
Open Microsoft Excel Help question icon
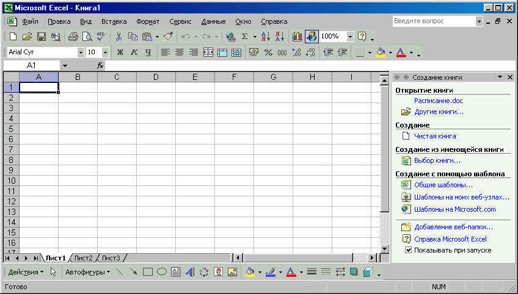coord(362,37)
